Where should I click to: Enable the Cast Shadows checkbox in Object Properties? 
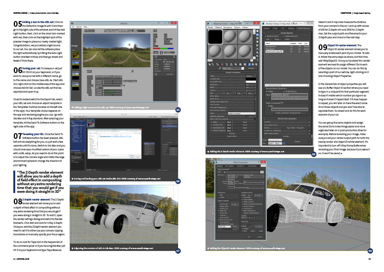point(242,208)
